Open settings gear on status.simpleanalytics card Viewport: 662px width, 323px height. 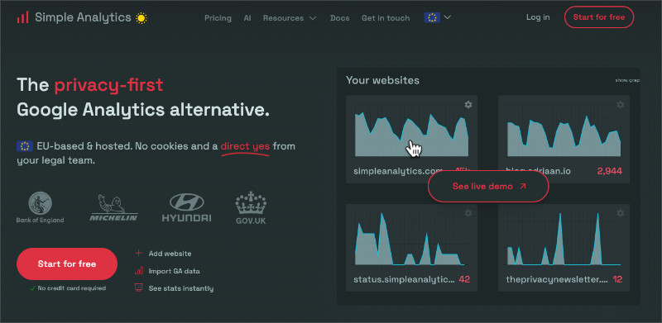(468, 213)
